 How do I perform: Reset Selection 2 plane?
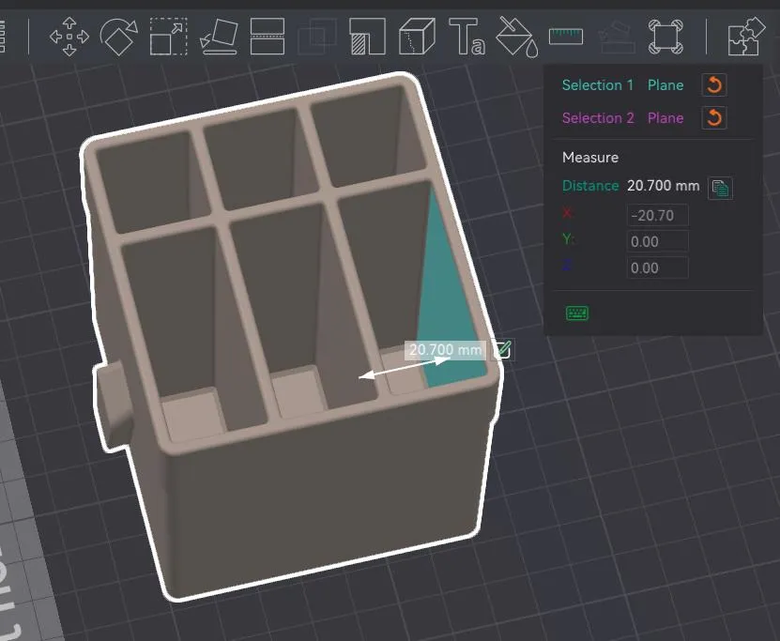(x=713, y=118)
